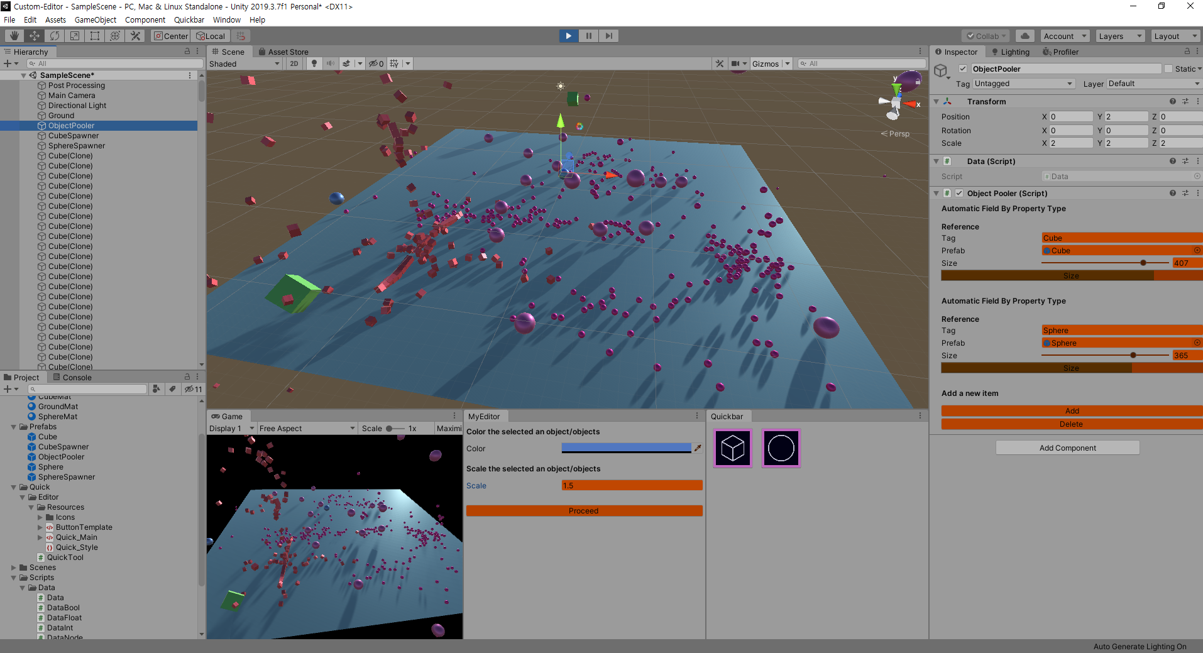This screenshot has height=653, width=1203.
Task: Select the custom editor tools icon
Action: [135, 36]
